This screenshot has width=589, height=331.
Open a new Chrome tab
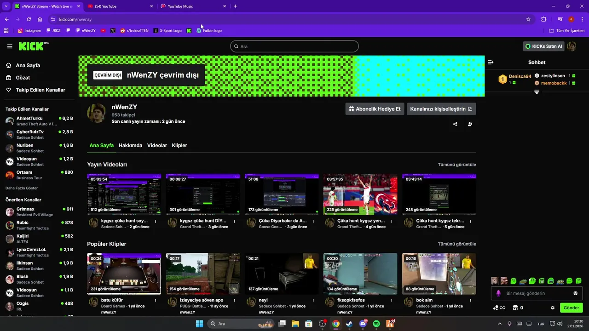(x=236, y=6)
